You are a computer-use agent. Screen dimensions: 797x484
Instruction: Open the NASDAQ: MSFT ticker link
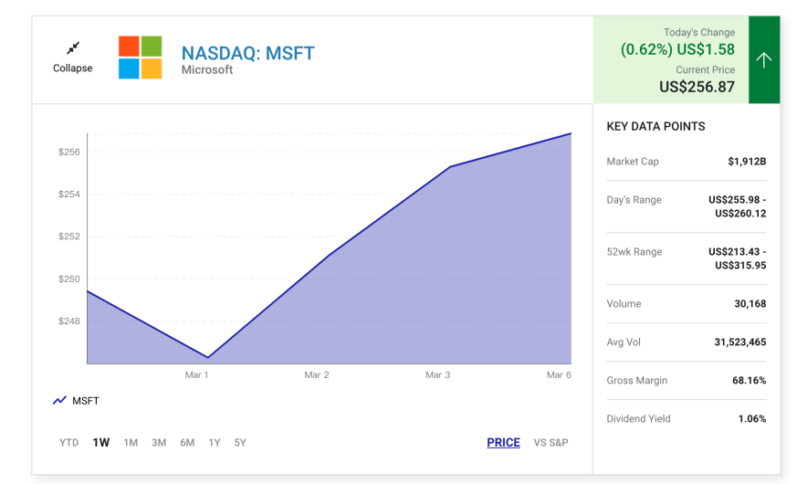click(x=247, y=53)
